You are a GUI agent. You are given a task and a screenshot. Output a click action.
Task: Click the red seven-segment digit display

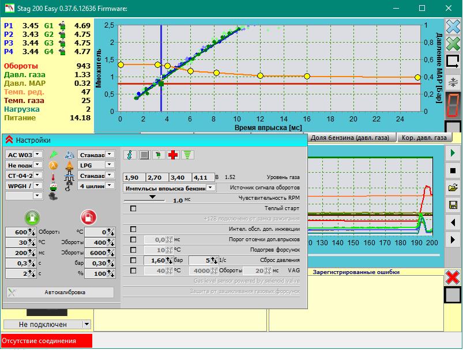pyautogui.click(x=453, y=105)
